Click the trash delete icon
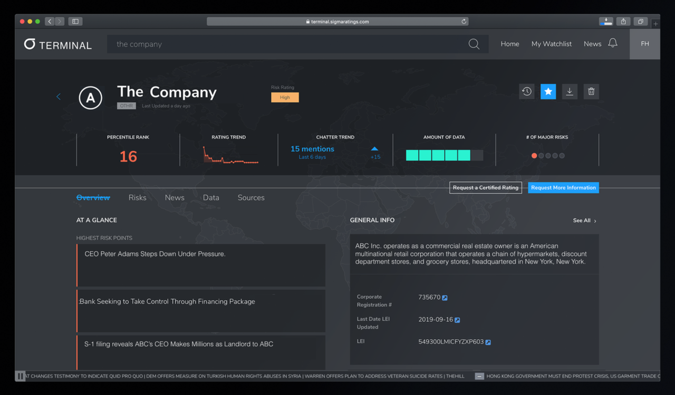The height and width of the screenshot is (395, 675). click(591, 92)
